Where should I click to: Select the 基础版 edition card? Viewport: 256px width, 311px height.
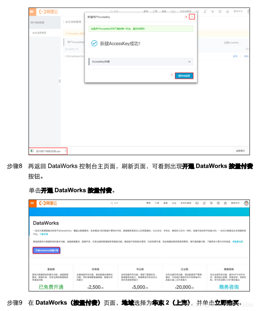51,278
